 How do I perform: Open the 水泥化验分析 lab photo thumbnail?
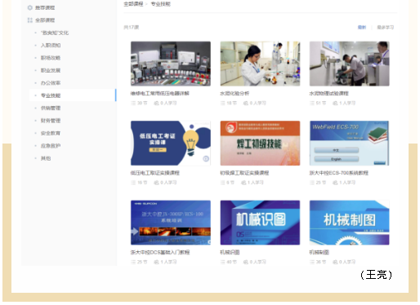pos(260,64)
